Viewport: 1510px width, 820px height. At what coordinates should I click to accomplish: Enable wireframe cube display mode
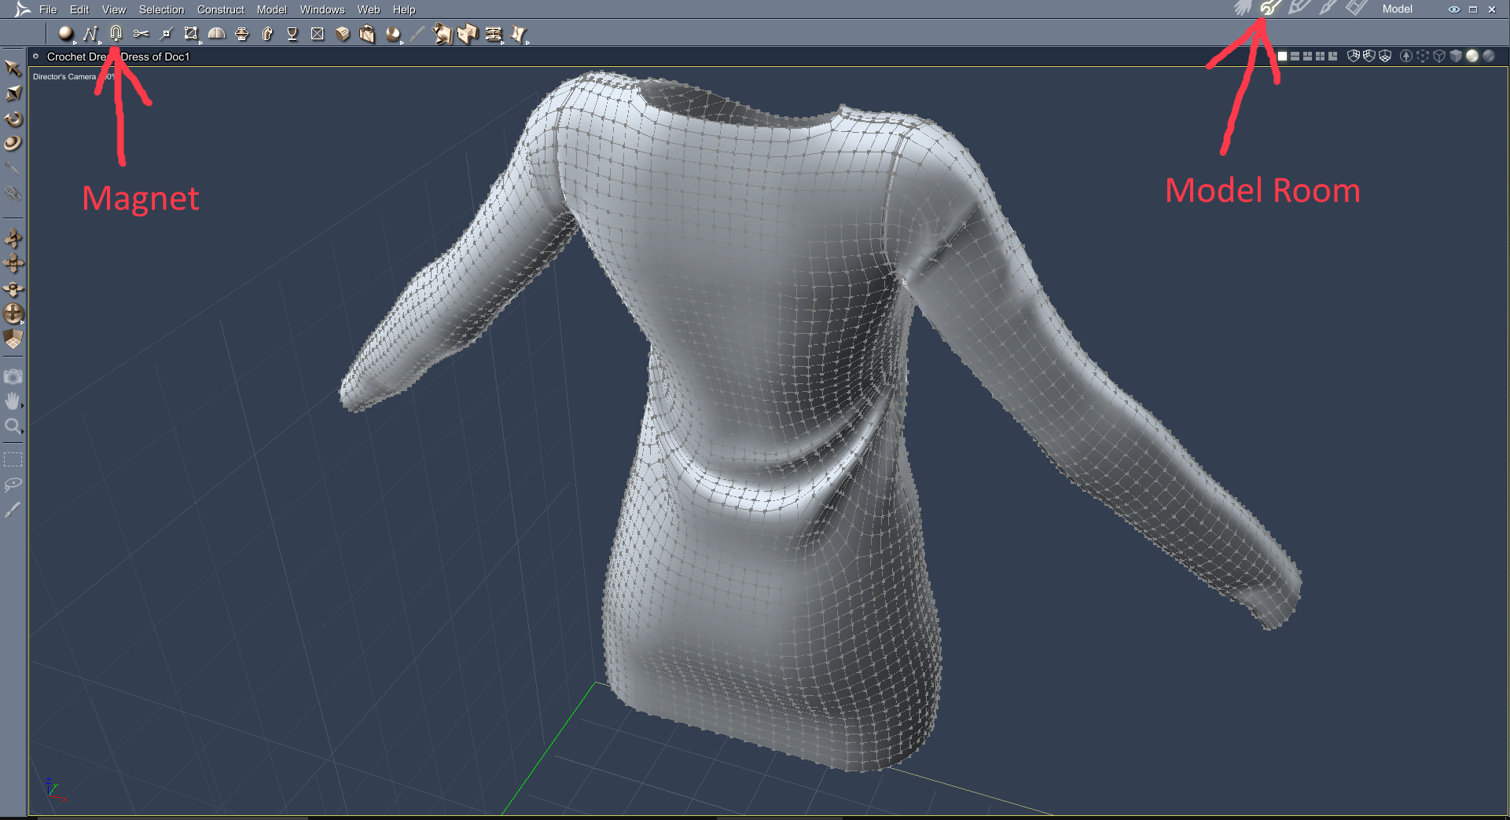tap(1439, 56)
